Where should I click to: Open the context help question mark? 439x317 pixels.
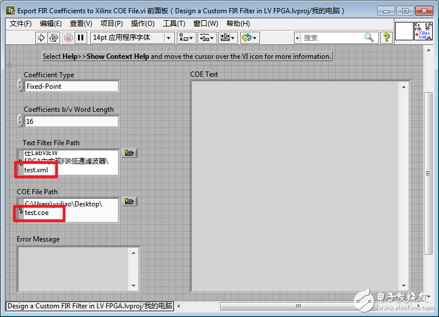tap(386, 37)
